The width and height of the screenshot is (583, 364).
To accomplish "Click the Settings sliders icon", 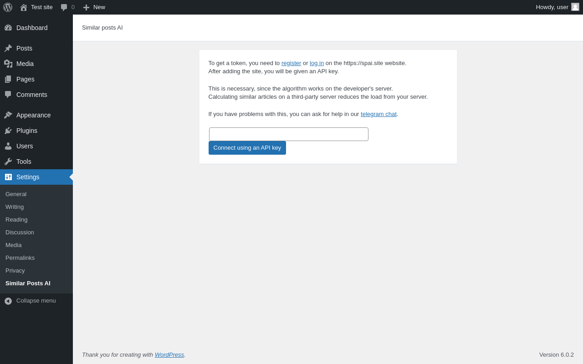I will pyautogui.click(x=8, y=177).
